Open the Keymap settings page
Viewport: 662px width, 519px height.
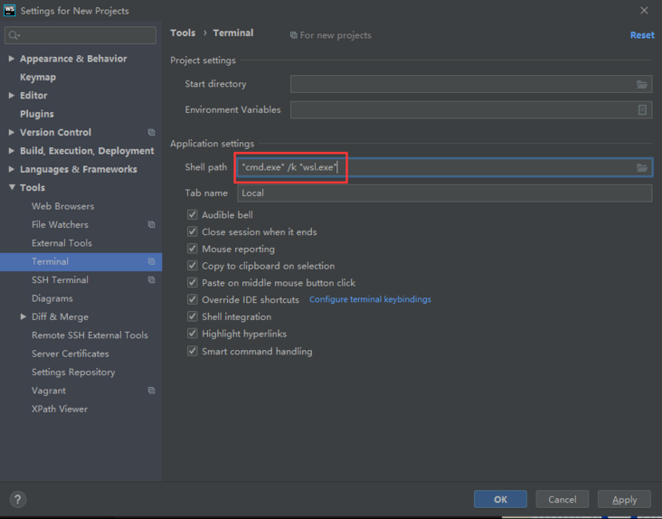click(37, 78)
